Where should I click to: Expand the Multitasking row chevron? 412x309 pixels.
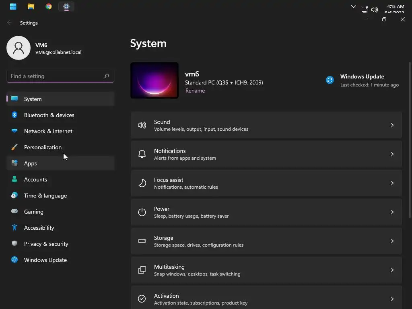392,270
